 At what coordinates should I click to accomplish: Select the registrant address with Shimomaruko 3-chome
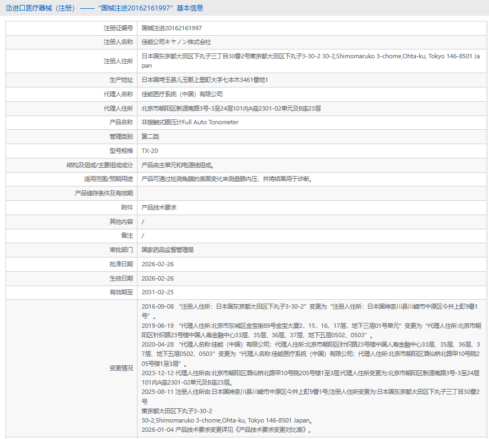tap(311, 61)
